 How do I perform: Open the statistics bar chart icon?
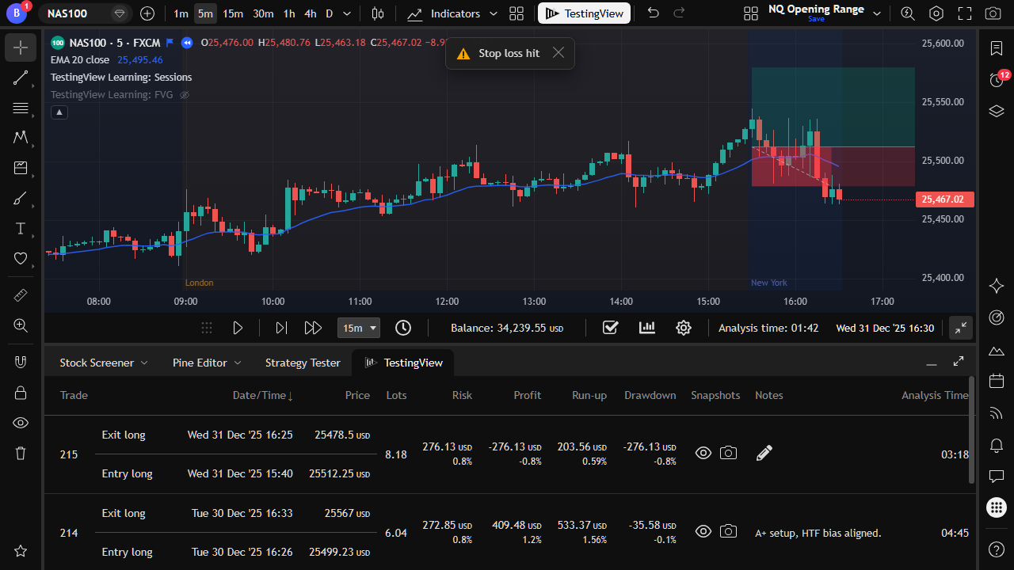[x=647, y=328]
